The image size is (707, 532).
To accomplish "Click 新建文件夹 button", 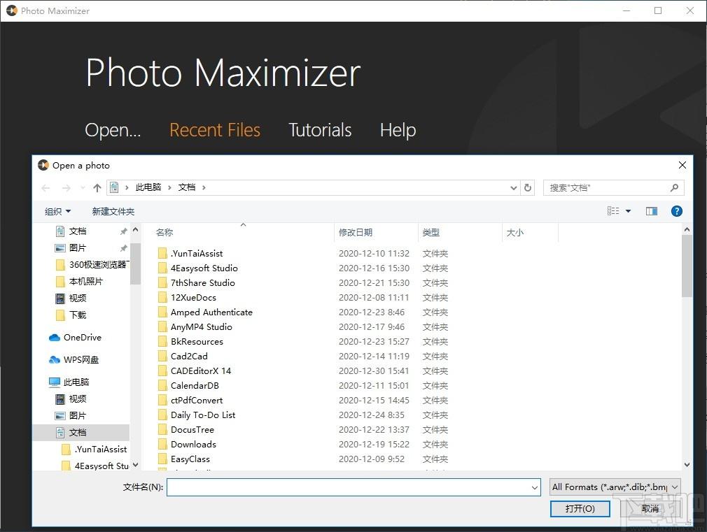I will (x=113, y=212).
